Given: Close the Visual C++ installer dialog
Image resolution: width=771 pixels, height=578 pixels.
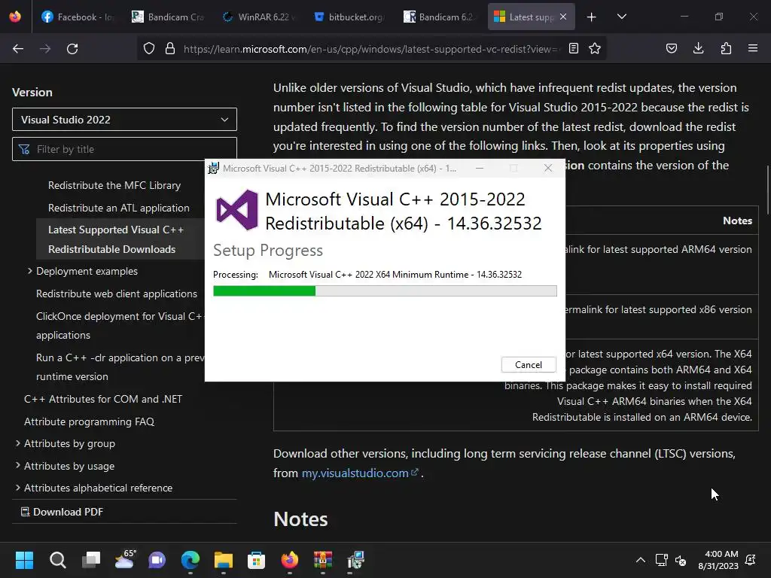Looking at the screenshot, I should pos(548,168).
